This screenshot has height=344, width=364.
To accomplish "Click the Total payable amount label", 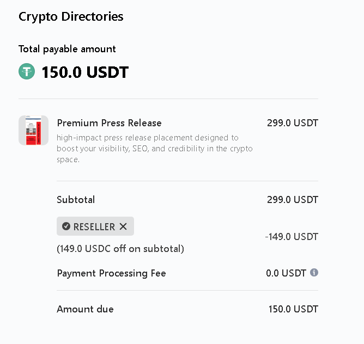I will coord(67,49).
